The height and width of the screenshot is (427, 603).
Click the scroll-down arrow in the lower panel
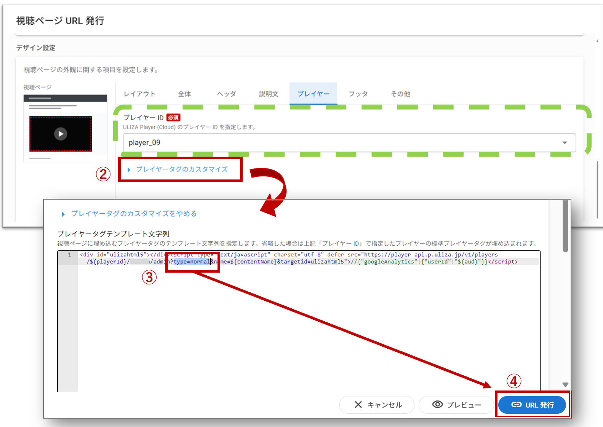(565, 384)
